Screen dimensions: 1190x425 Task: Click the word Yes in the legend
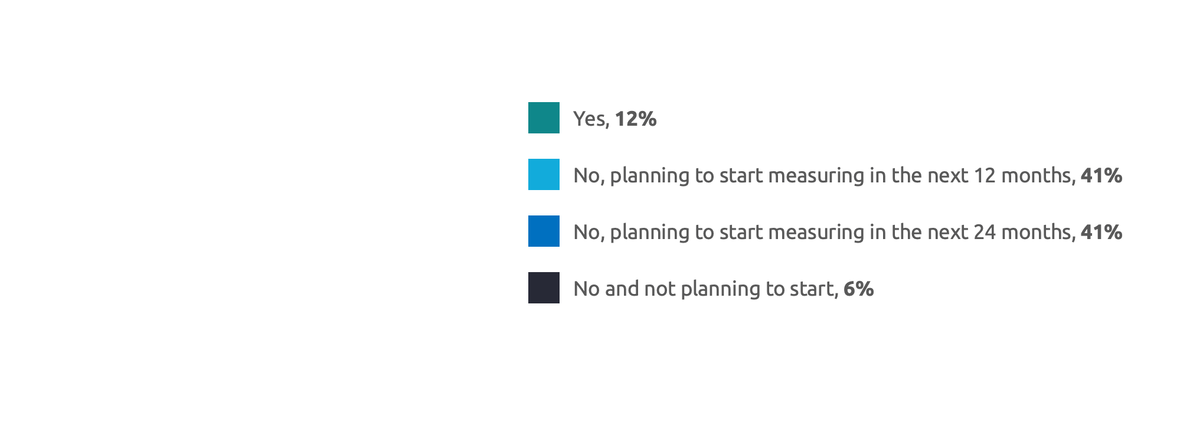(590, 119)
